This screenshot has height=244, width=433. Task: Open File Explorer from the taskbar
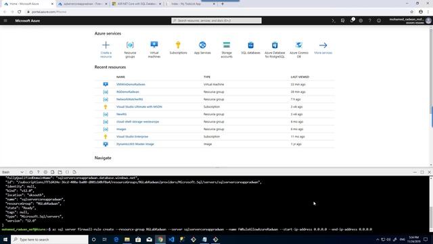127,239
